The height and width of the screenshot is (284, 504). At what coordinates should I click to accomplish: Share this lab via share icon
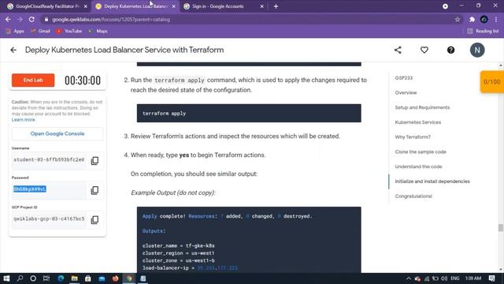click(x=398, y=50)
